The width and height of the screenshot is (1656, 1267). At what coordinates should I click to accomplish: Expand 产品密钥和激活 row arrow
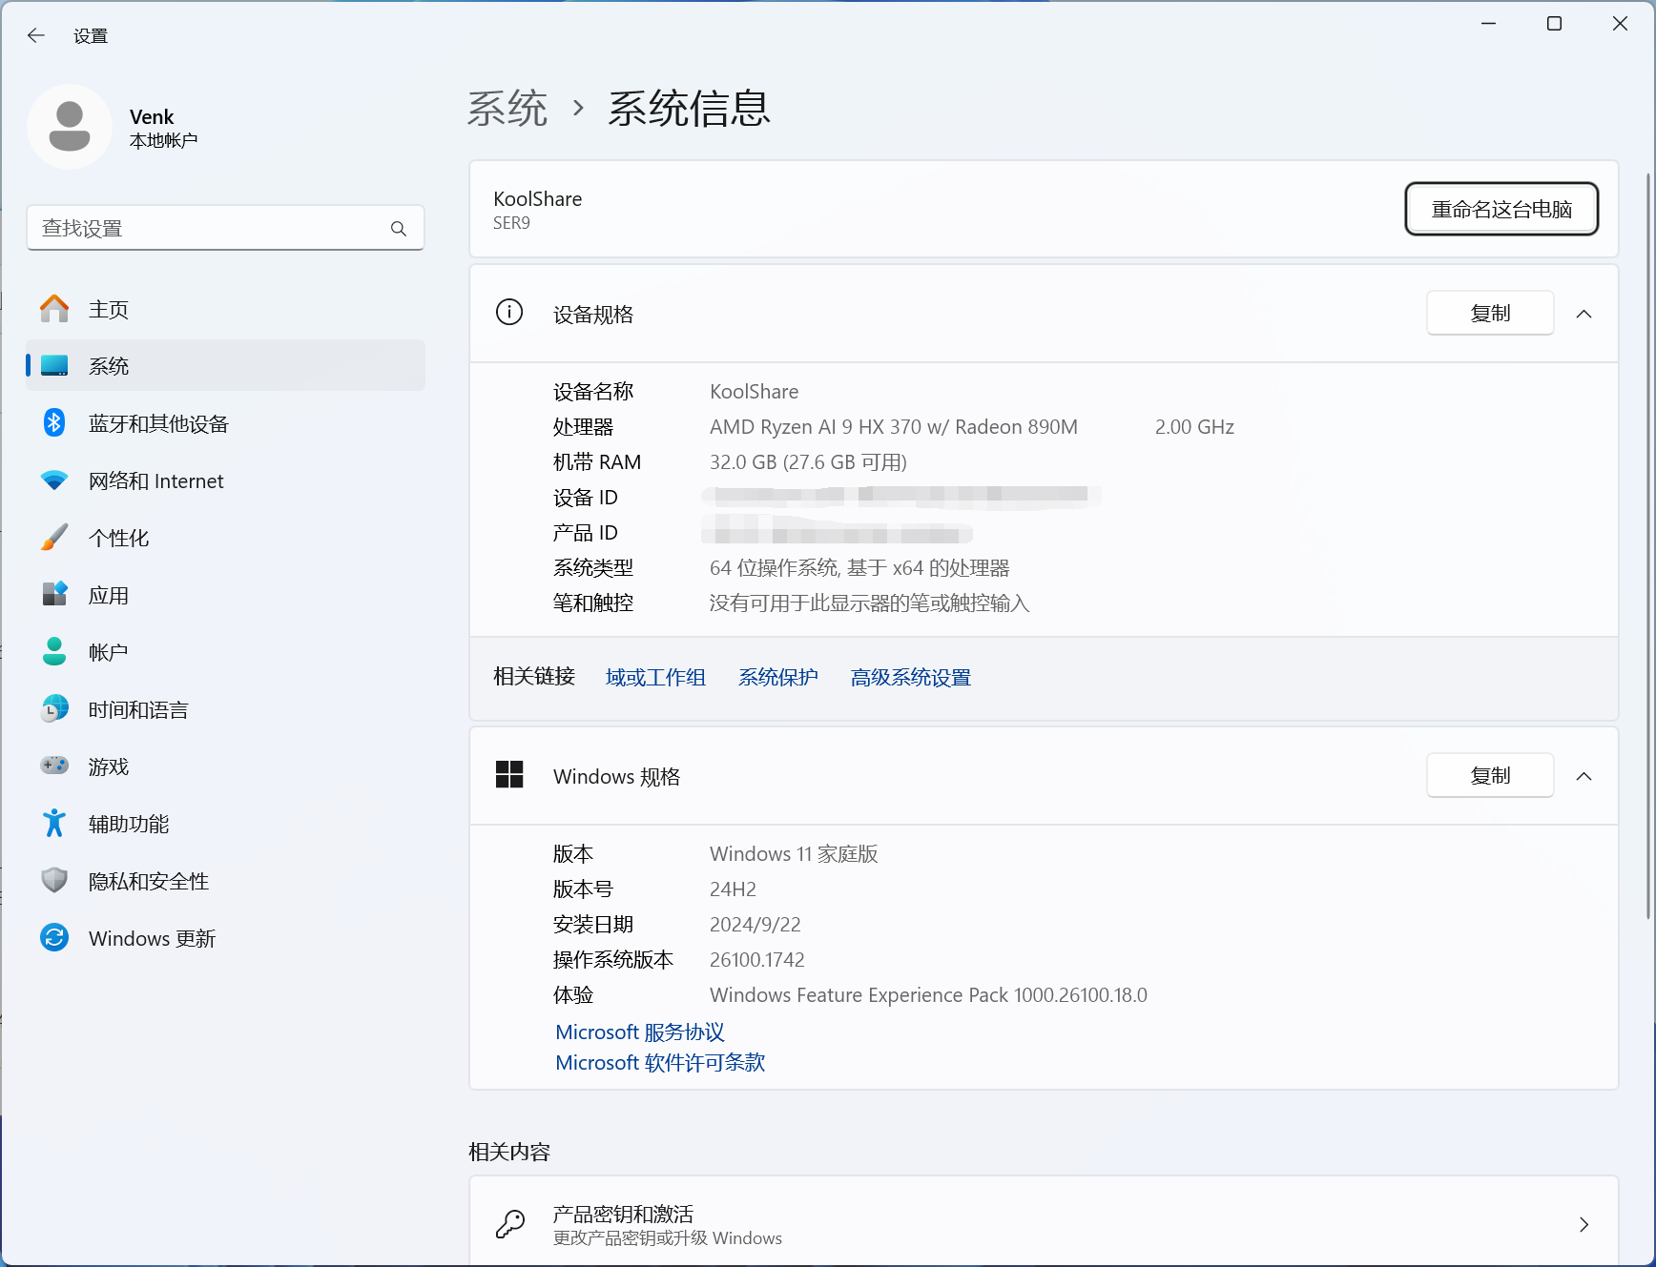[x=1584, y=1225]
